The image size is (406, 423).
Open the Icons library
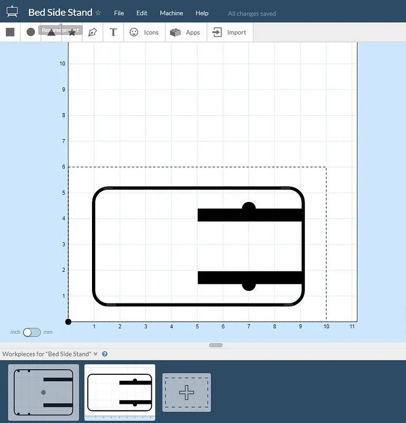pyautogui.click(x=144, y=32)
